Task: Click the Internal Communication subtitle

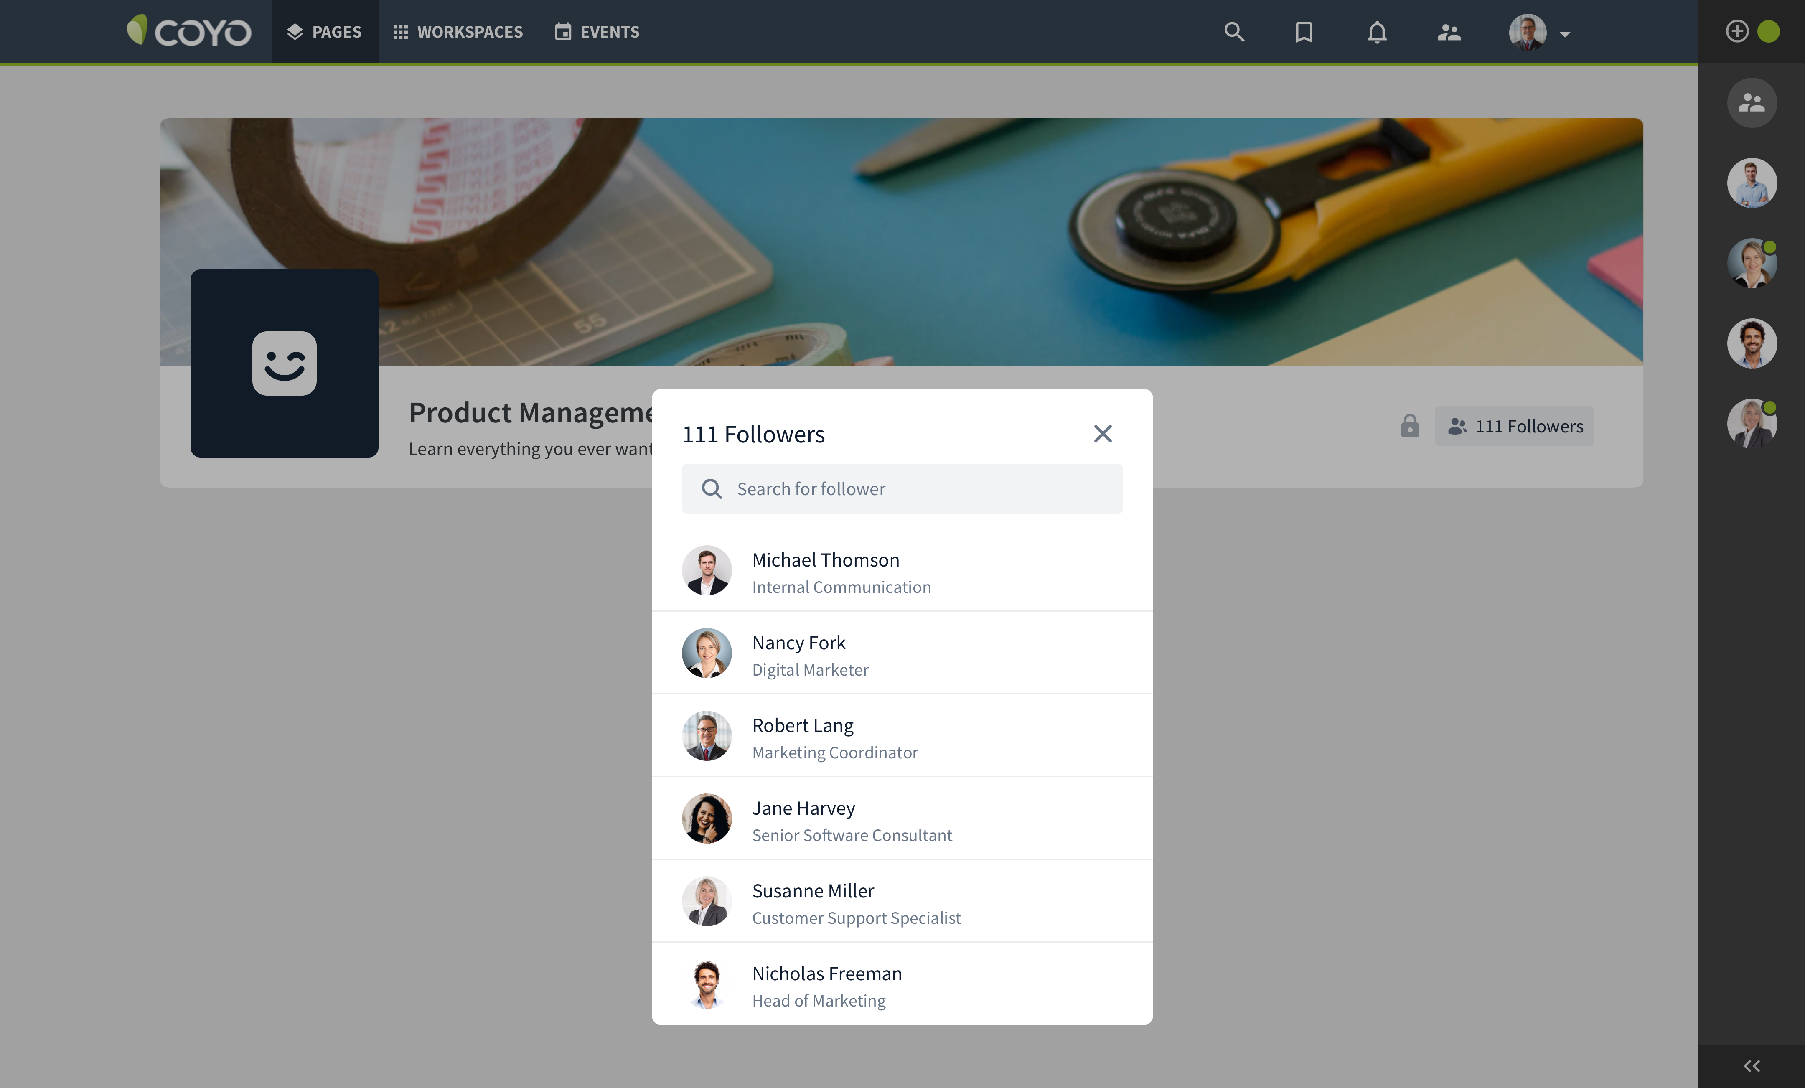Action: pyautogui.click(x=841, y=587)
